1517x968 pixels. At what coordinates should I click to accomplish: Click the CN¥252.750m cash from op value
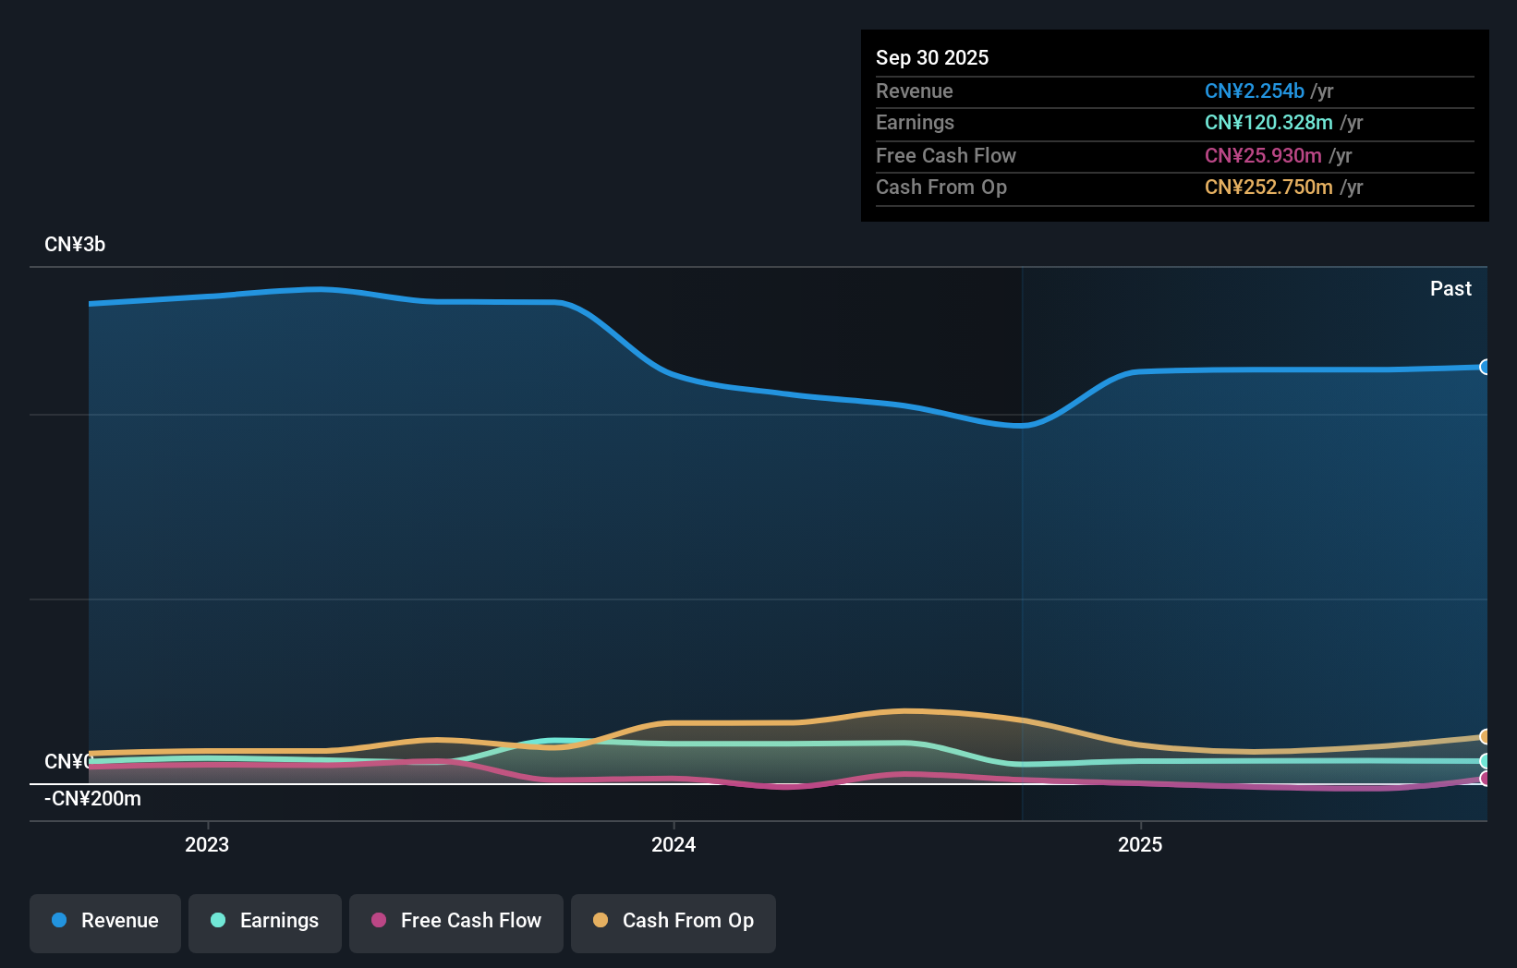tap(1268, 187)
